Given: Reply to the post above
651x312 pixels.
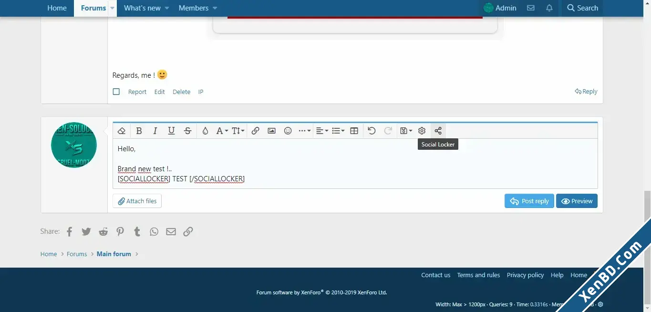Looking at the screenshot, I should click(x=586, y=92).
